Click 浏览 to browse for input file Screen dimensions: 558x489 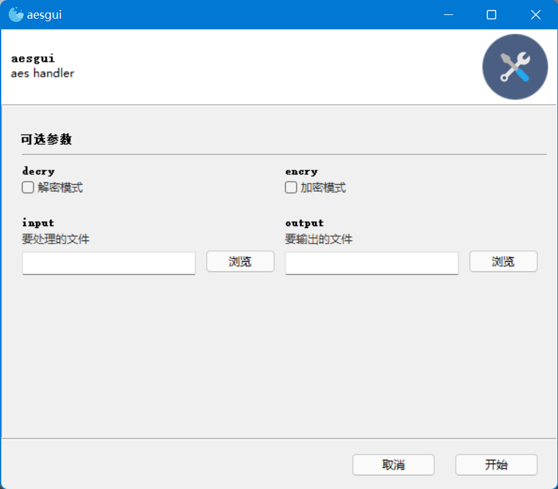click(x=240, y=261)
